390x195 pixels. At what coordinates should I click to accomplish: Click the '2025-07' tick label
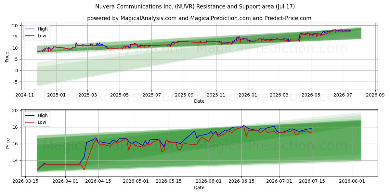[151, 95]
